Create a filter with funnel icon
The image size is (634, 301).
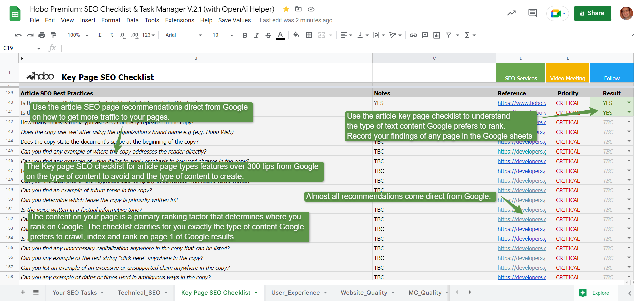tap(449, 35)
